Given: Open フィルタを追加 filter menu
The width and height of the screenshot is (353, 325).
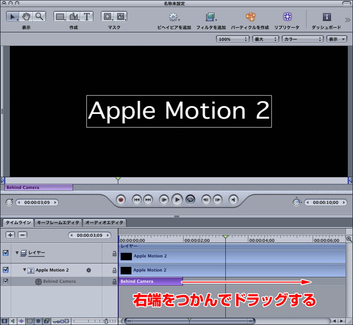Looking at the screenshot, I should pyautogui.click(x=211, y=17).
